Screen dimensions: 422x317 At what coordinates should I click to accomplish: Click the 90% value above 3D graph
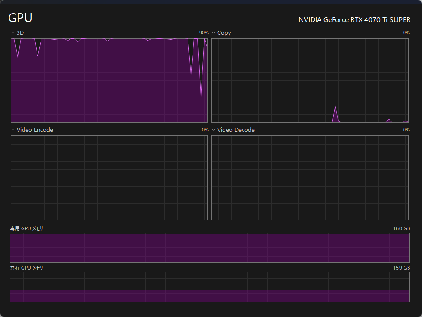(204, 33)
